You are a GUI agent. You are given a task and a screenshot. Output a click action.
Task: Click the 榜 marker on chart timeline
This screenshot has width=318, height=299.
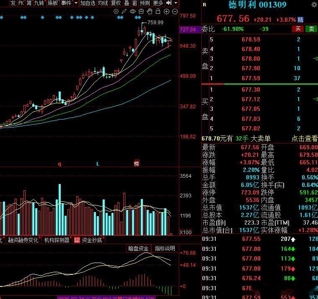(137, 164)
